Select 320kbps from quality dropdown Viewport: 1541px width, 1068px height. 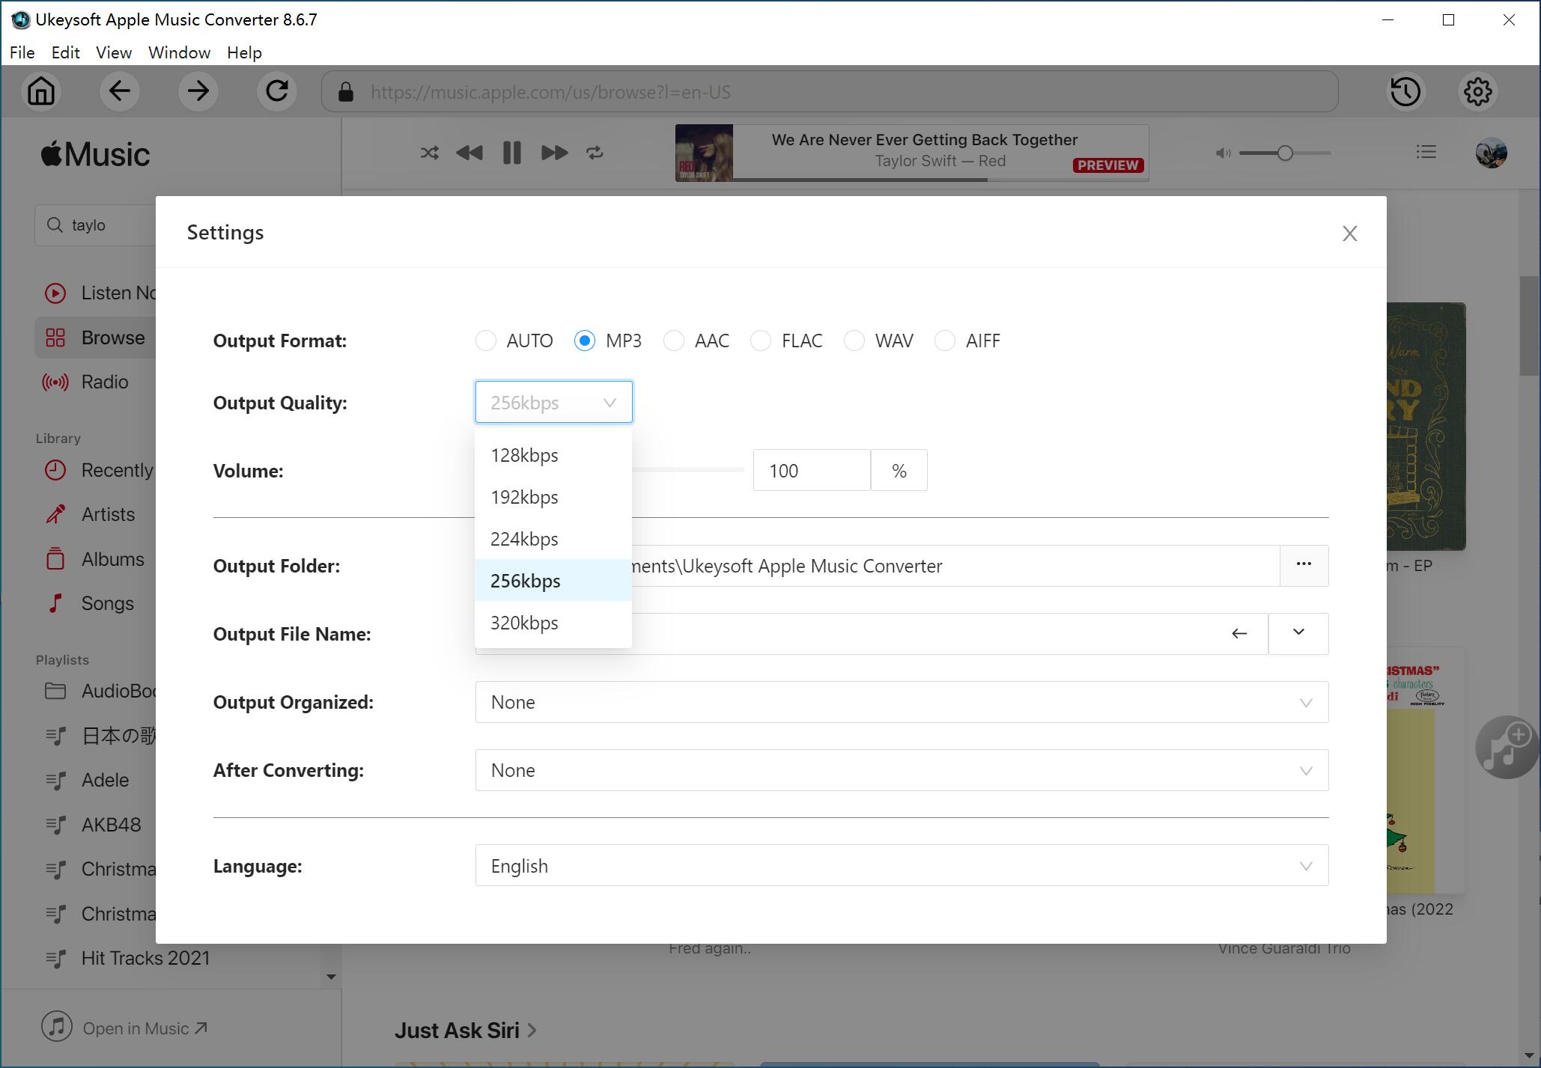click(525, 623)
